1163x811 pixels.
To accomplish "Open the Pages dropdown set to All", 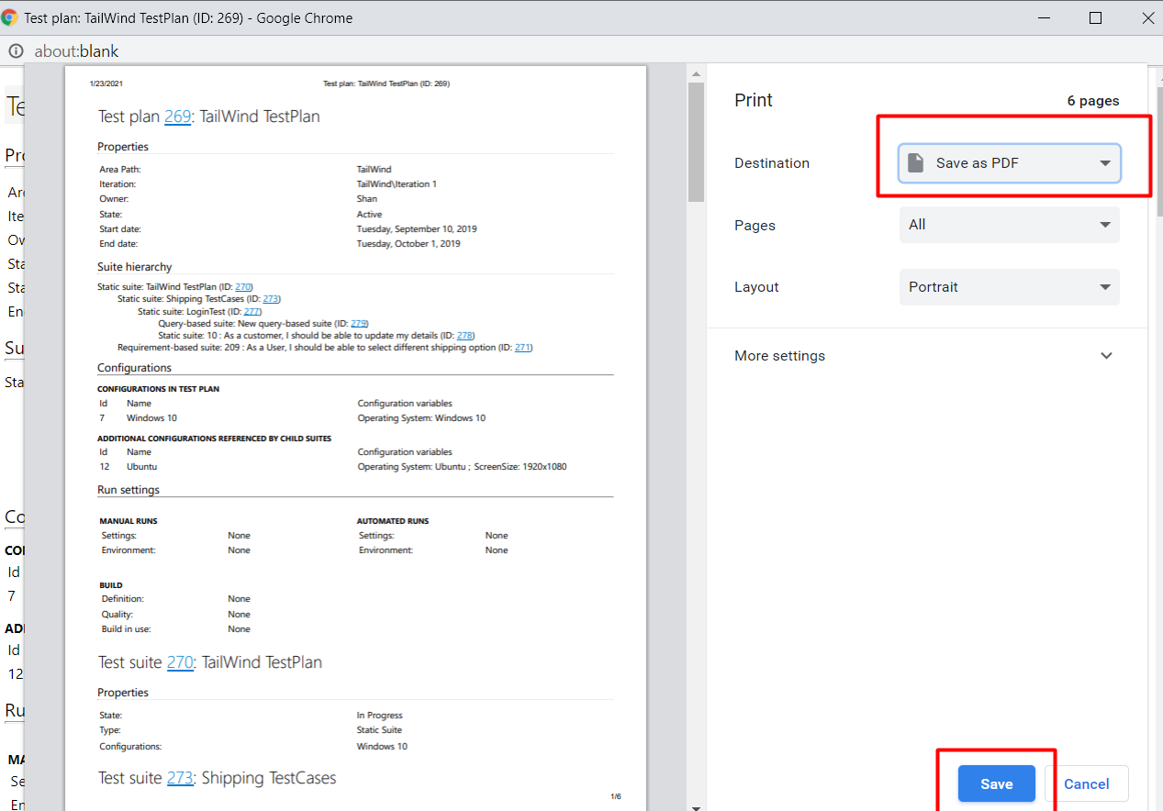I will [x=1010, y=225].
